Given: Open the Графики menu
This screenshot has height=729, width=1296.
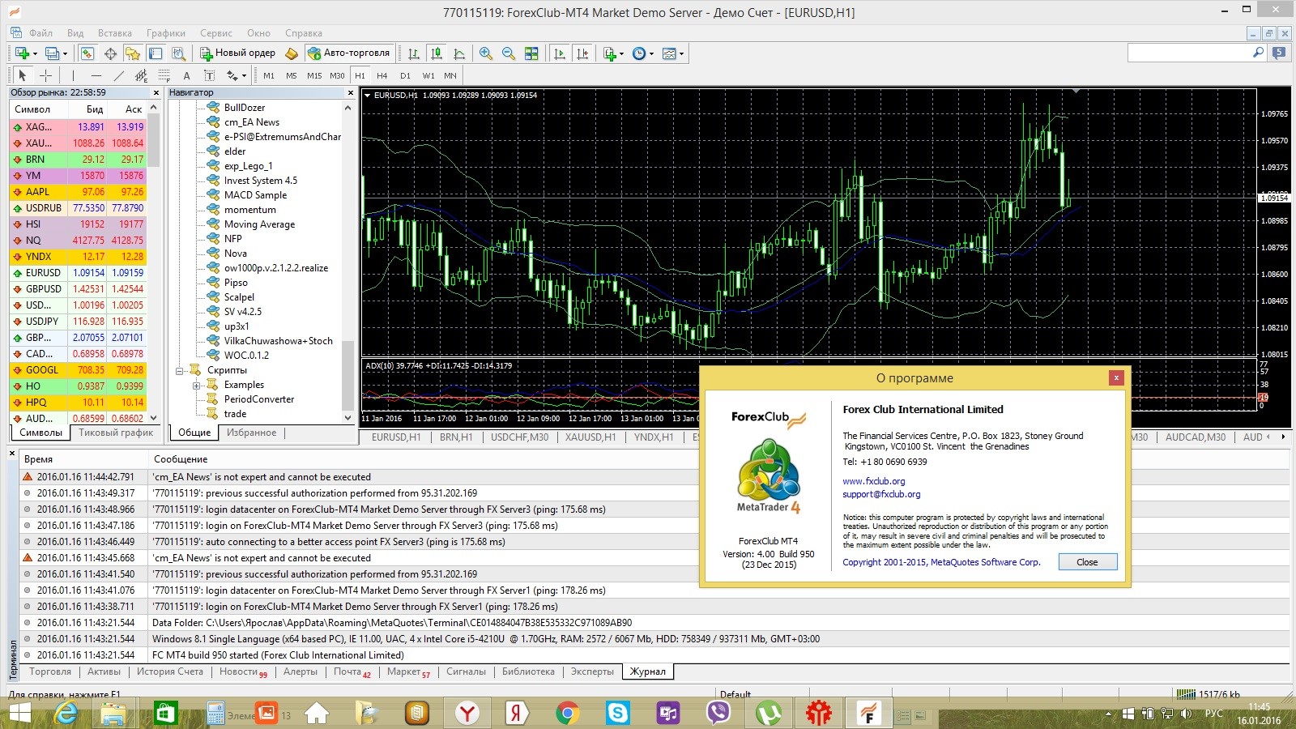Looking at the screenshot, I should [166, 33].
